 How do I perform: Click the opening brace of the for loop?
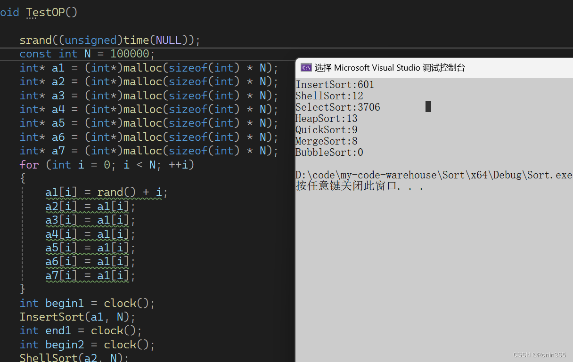tap(23, 179)
